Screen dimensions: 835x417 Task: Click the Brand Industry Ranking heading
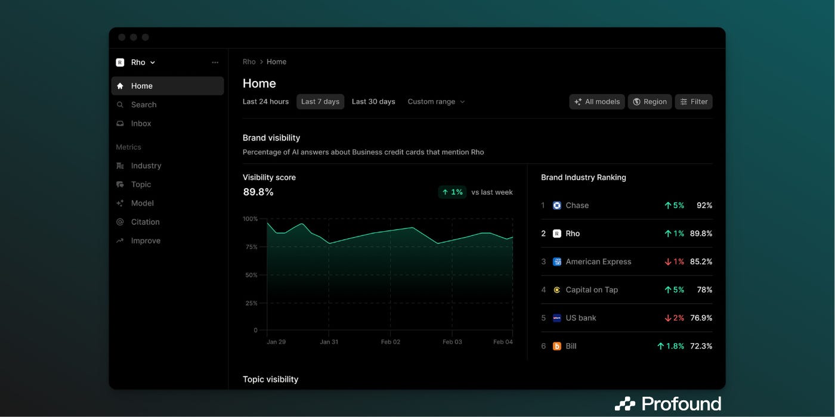(x=583, y=178)
